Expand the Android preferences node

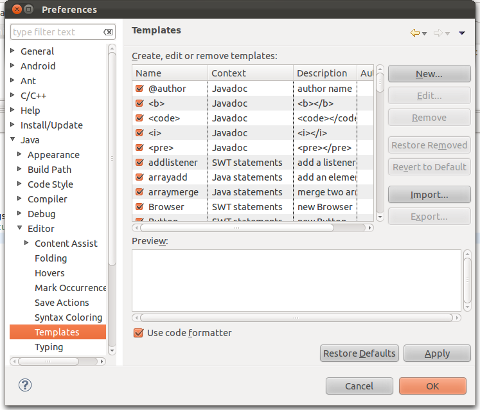[13, 66]
